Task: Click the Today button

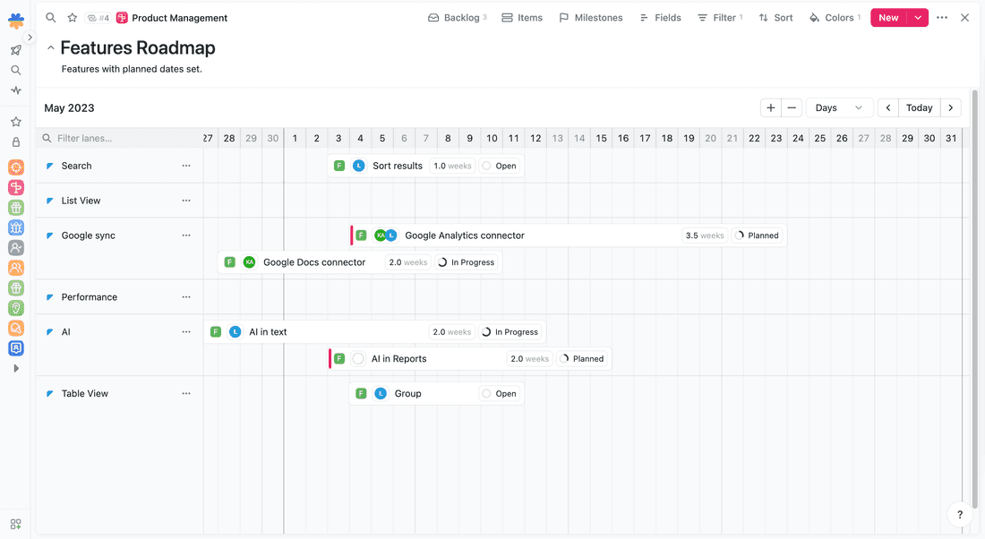Action: [x=919, y=107]
